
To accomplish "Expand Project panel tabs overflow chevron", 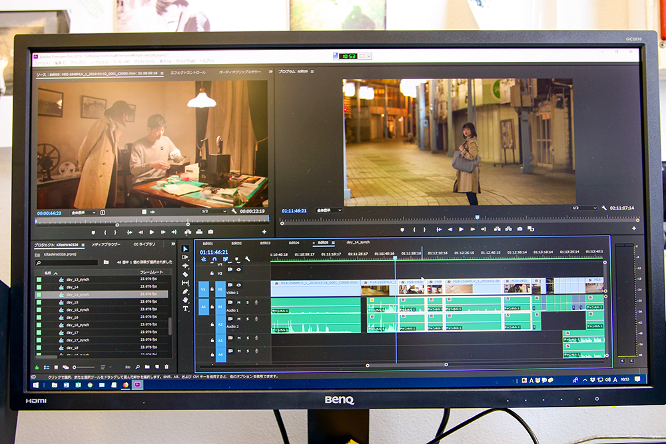I will (x=173, y=244).
